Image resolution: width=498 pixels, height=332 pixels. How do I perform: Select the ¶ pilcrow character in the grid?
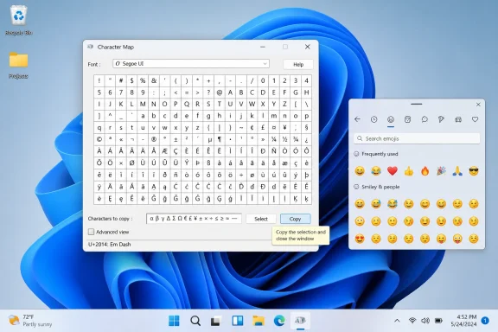click(x=220, y=139)
